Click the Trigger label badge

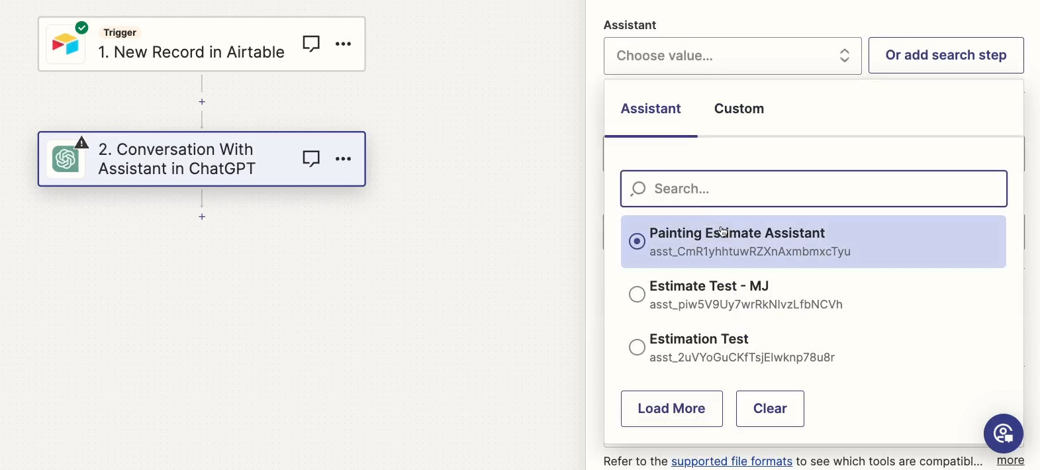click(x=120, y=32)
